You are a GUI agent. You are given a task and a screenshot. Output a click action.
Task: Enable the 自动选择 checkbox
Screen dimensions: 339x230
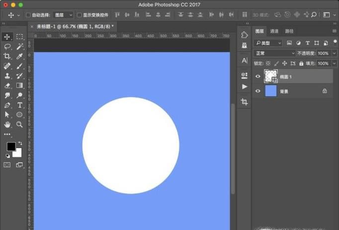(28, 15)
